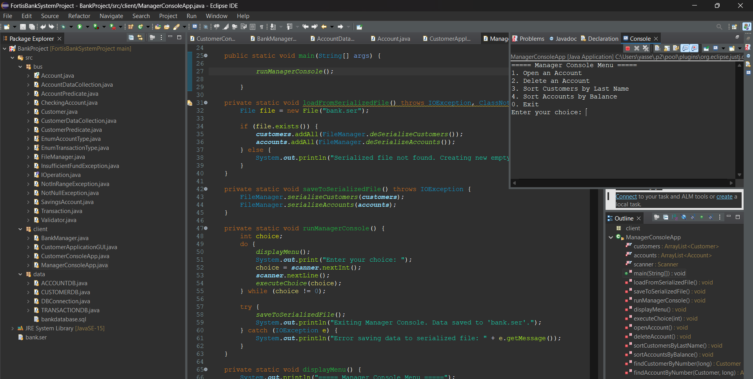Click the Console input after 'Enter your choice:'
753x379 pixels.
click(x=587, y=112)
